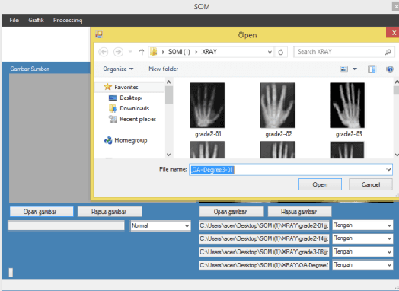This screenshot has width=399, height=291.
Task: Click right Open gambar button
Action: coord(231,212)
